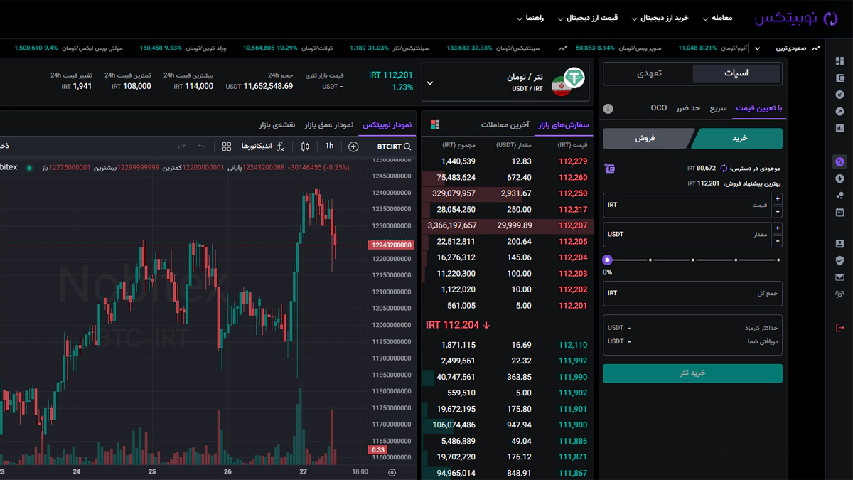Click the اندیکاتورها indicators button
Image resolution: width=853 pixels, height=480 pixels.
pyautogui.click(x=258, y=146)
